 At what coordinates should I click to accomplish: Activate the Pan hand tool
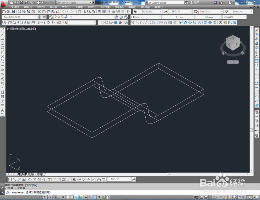(80, 11)
